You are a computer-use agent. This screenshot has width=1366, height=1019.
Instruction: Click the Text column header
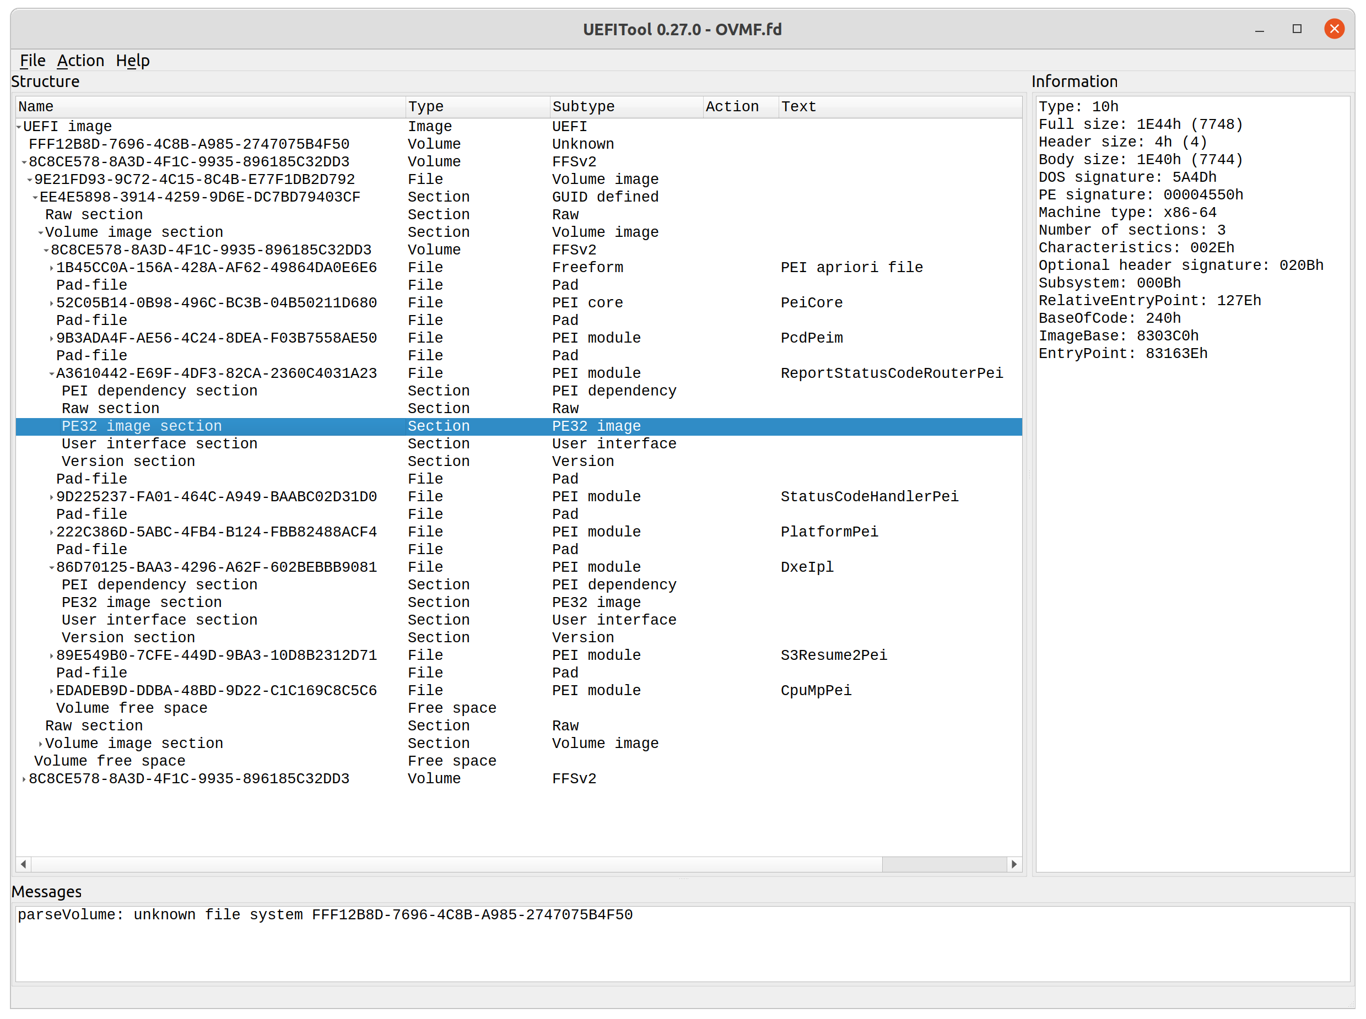point(800,106)
